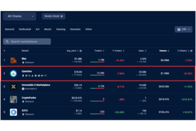This screenshot has height=131, width=196.
Task: Toggle the Newly listed filter
Action: click(54, 16)
